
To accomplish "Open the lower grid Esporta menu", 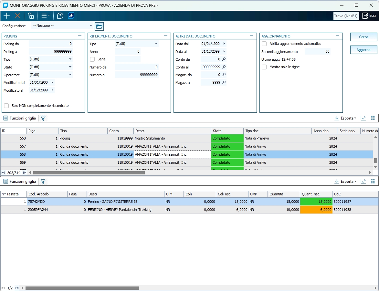I will click(345, 182).
